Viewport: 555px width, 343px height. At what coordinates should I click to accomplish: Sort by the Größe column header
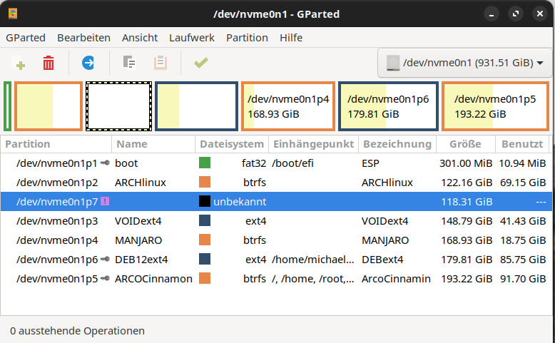[x=465, y=144]
